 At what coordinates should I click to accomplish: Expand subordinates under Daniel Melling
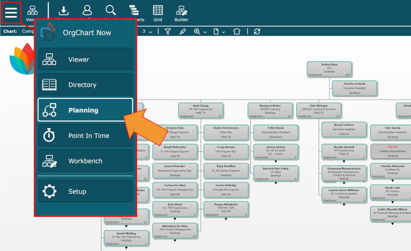(x=126, y=247)
